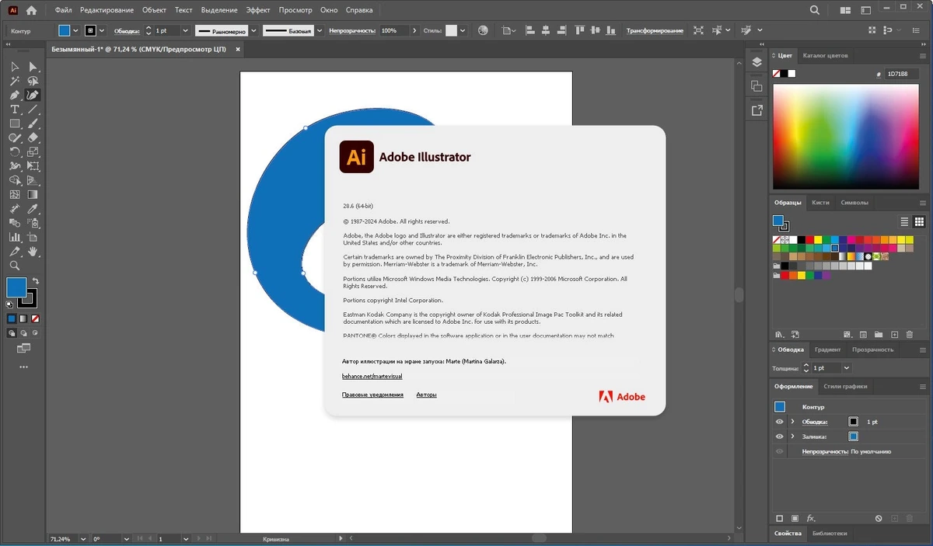Open the recolor artwork wheel icon
Screen dimensions: 933x546
[x=483, y=30]
